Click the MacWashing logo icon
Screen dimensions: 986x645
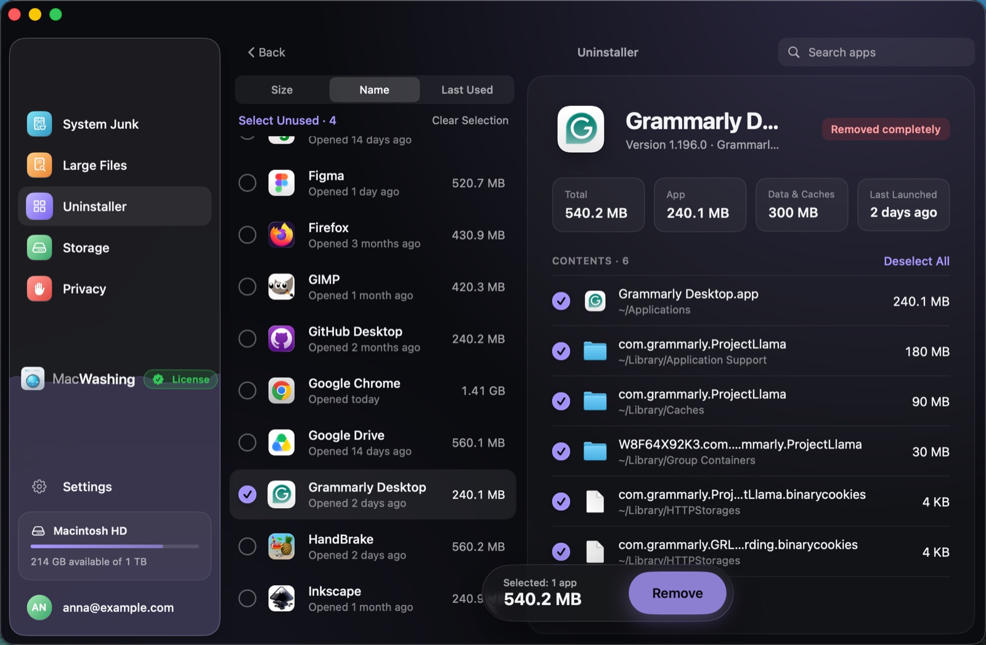pos(33,379)
